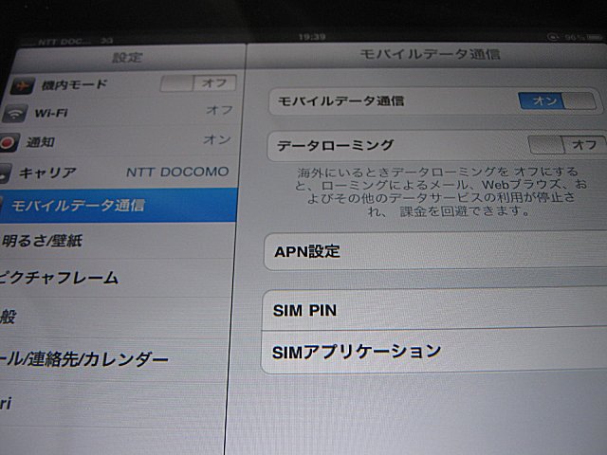Screen dimensions: 607x455
Task: Tap the 19:39 clock in status bar
Action: 312,37
